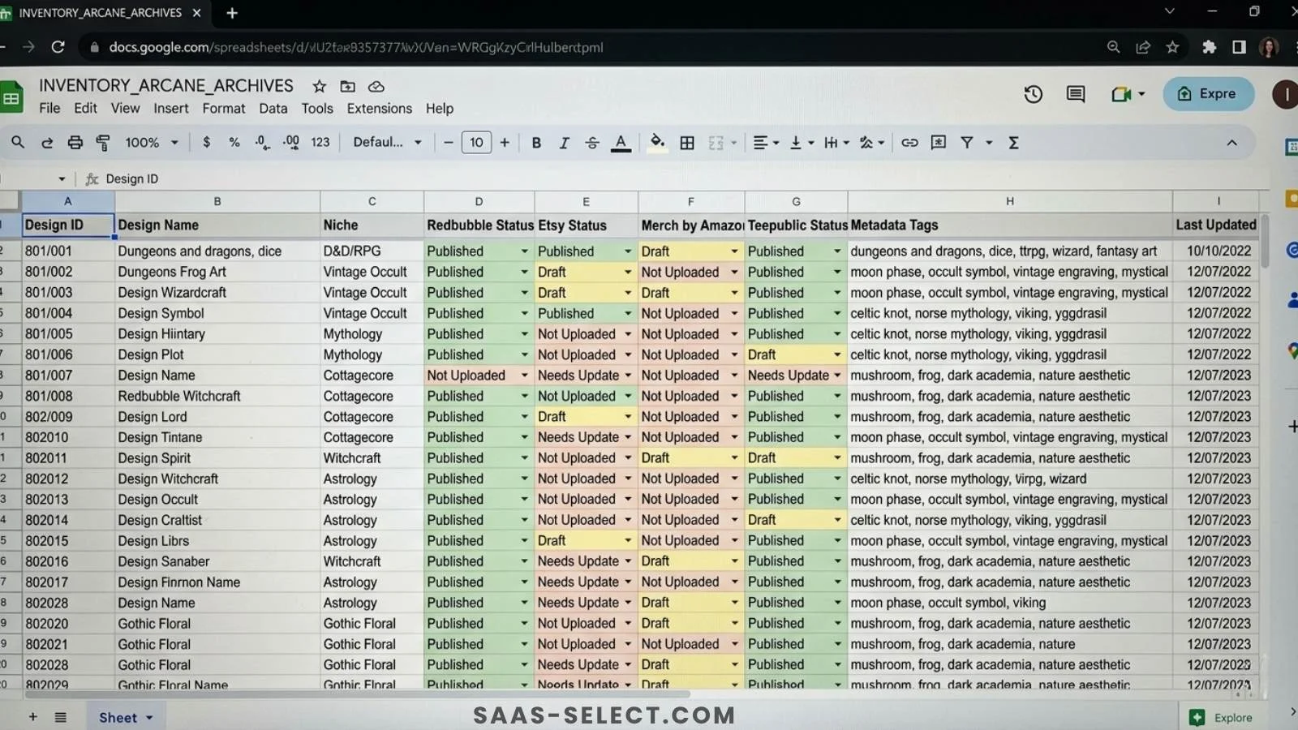Screen dimensions: 1298x730
Task: Add a new sheet with plus icon
Action: pyautogui.click(x=33, y=717)
